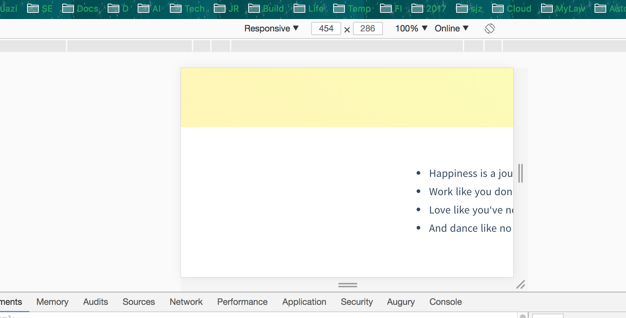Open the D bookmarks folder
This screenshot has width=626, height=318.
118,8
